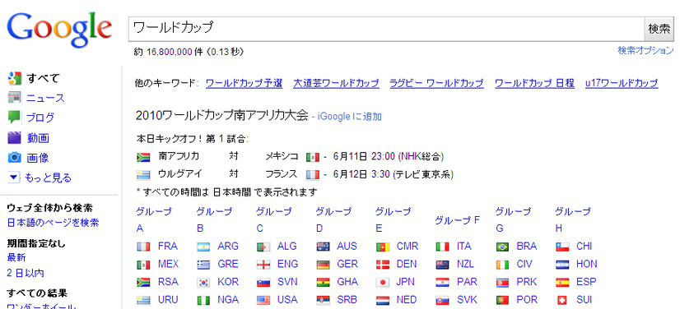680x309 pixels.
Task: Open the 検索オプション link
Action: (x=645, y=50)
